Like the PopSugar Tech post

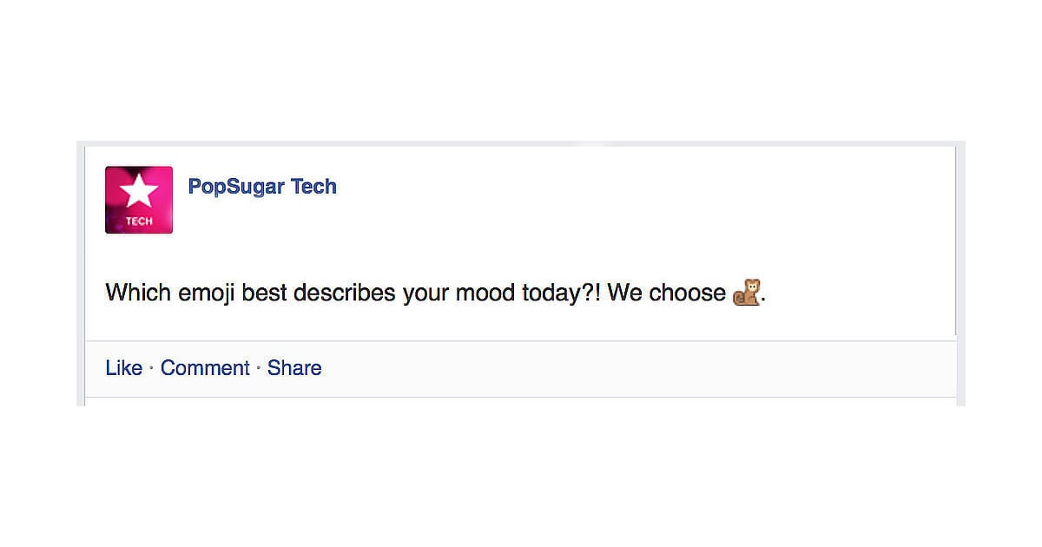(x=123, y=368)
